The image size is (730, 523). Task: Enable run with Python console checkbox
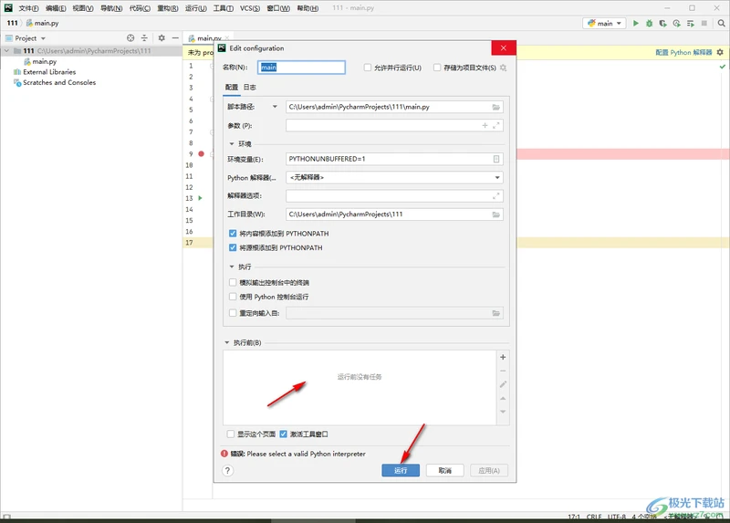233,297
